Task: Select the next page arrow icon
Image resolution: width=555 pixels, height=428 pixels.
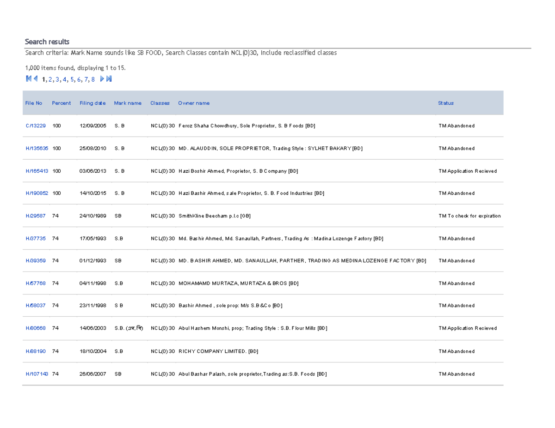Action: coord(101,78)
